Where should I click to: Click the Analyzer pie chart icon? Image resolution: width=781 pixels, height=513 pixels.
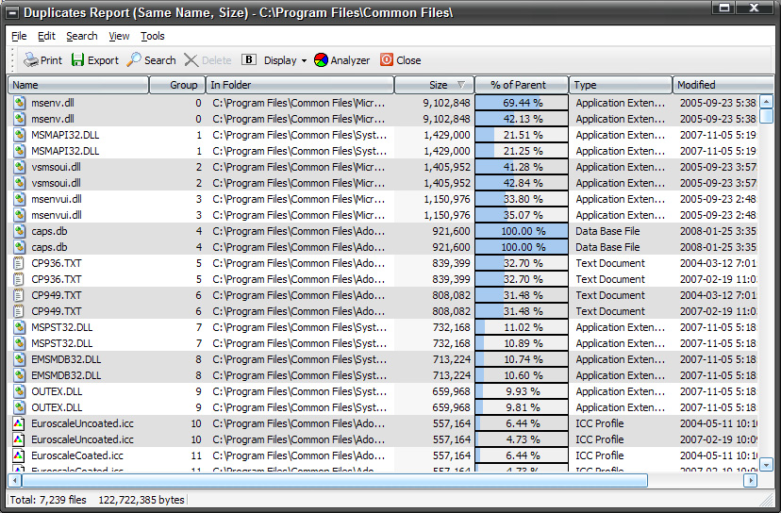pyautogui.click(x=322, y=60)
